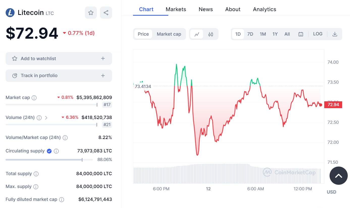This screenshot has width=350, height=208.
Task: Click the 88.06% supply percentage
Action: click(105, 160)
